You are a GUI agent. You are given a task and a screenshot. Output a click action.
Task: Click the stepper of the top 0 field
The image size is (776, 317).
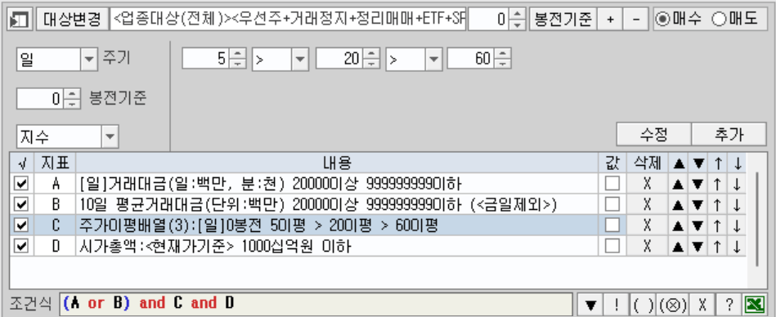pos(517,20)
